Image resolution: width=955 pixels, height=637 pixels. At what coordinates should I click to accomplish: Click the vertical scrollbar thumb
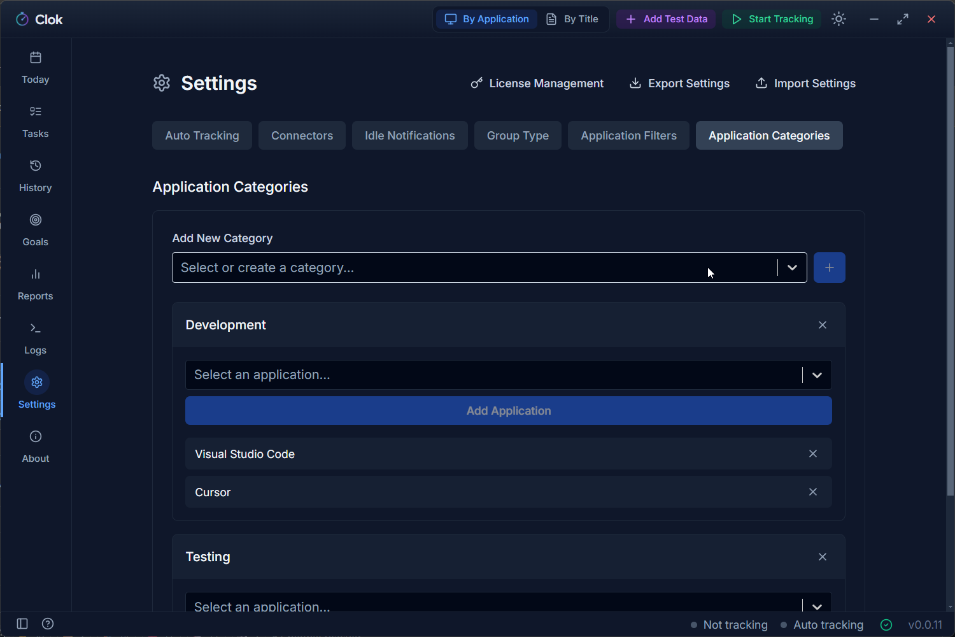(950, 271)
